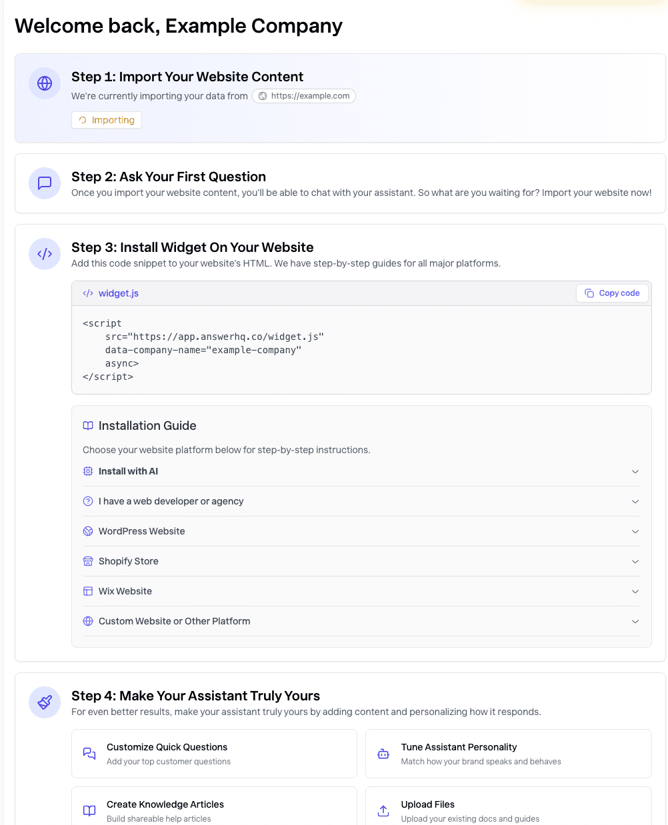Copy the widget code snippet
The image size is (668, 825).
click(612, 293)
